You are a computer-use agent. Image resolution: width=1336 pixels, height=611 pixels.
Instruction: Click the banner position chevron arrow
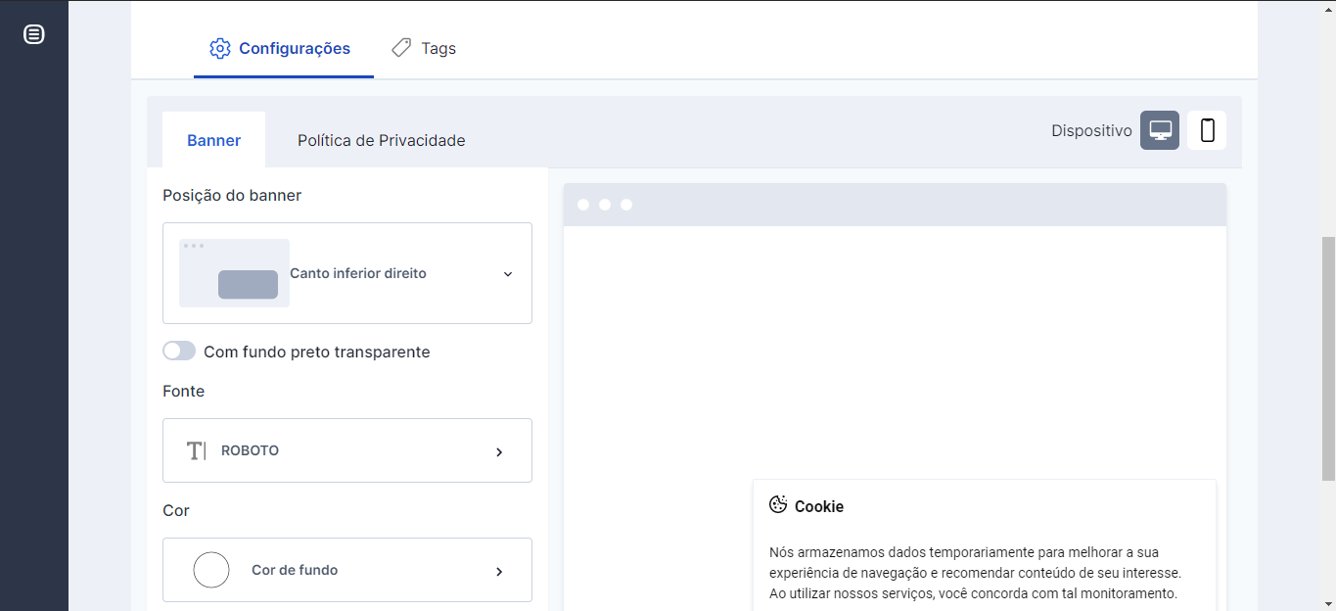pos(508,274)
